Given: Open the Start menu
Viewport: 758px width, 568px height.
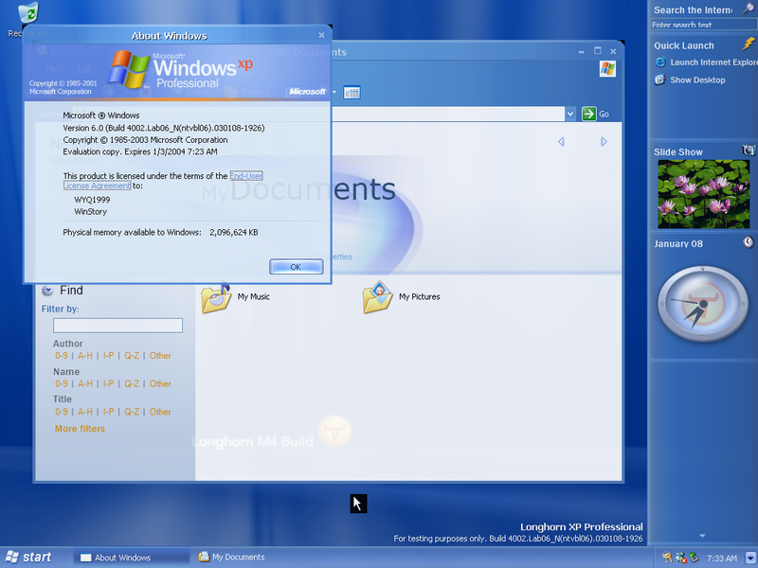Looking at the screenshot, I should click(28, 558).
